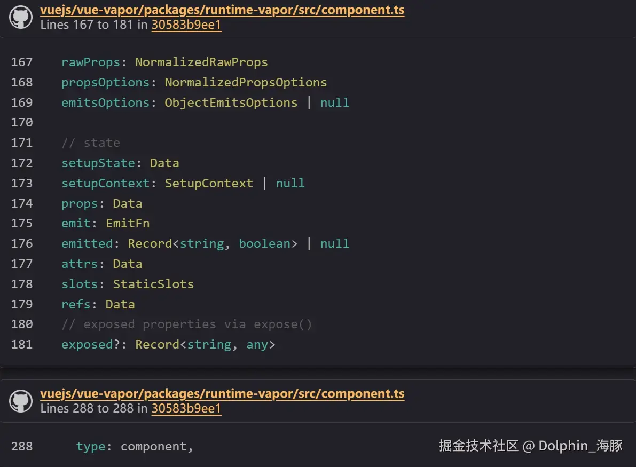
Task: Click the GitHub octocat avatar on first snippet
Action: [x=20, y=17]
